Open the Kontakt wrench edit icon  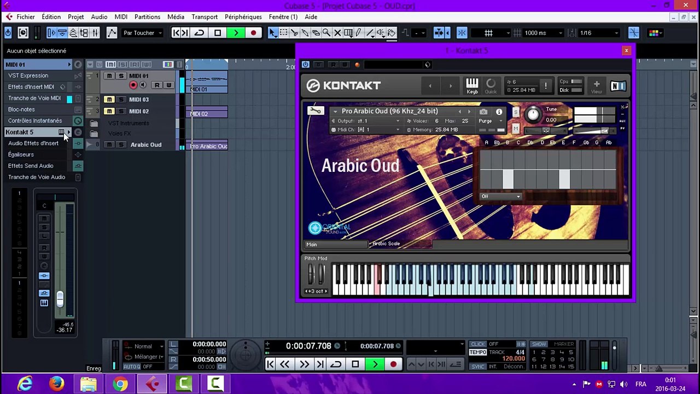click(316, 111)
